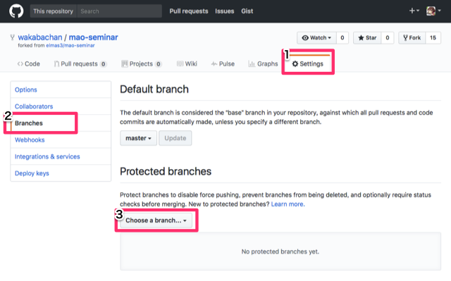This screenshot has height=281, width=451.
Task: Switch to the Graphs tab
Action: click(x=263, y=64)
